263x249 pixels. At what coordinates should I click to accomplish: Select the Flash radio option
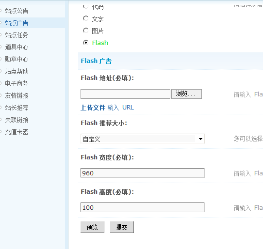click(85, 43)
